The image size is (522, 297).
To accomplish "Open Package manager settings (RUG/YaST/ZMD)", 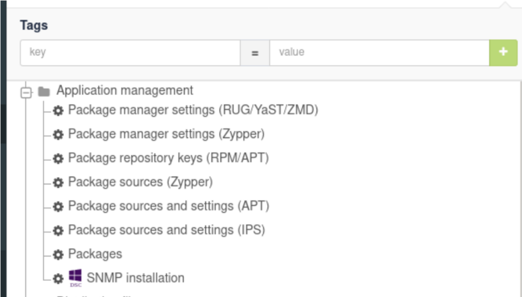I will 193,110.
